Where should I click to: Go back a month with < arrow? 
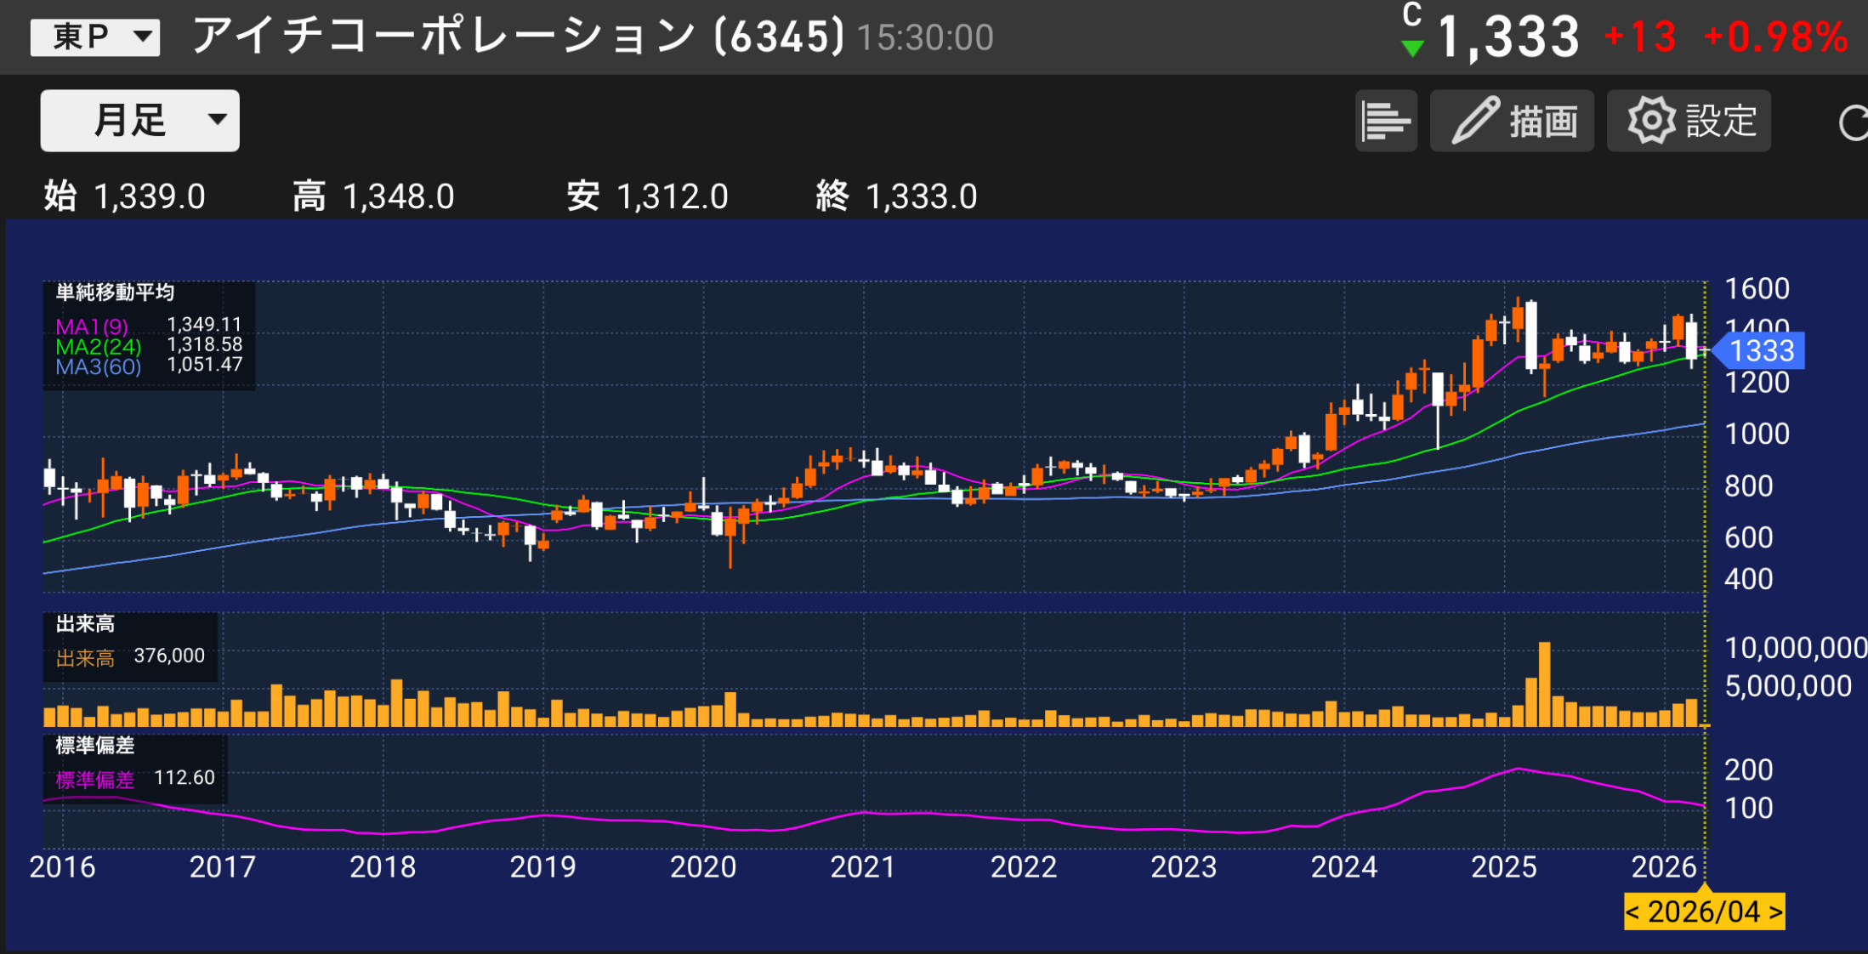[1633, 912]
